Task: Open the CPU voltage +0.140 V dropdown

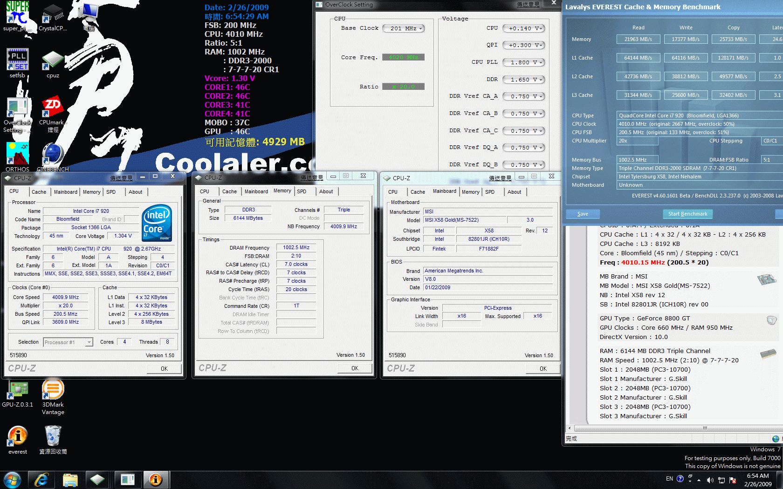Action: tap(524, 28)
